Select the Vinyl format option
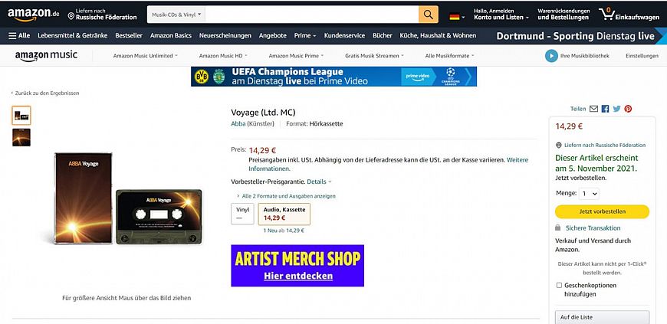The height and width of the screenshot is (324, 667). (x=242, y=214)
